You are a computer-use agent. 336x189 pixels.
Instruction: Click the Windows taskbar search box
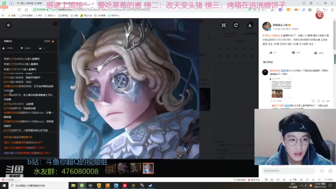tap(39, 185)
